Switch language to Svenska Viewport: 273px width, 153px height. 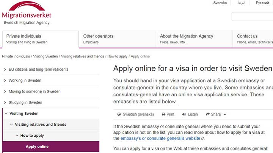point(220,3)
